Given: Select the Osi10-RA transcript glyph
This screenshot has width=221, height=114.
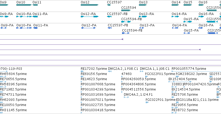Looking at the screenshot, I should [24, 17].
